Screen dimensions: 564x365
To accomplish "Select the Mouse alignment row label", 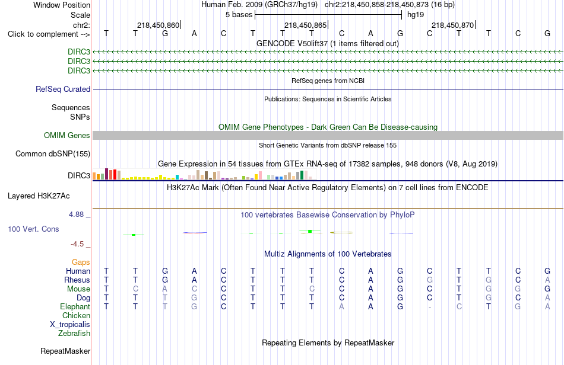I will (x=78, y=289).
